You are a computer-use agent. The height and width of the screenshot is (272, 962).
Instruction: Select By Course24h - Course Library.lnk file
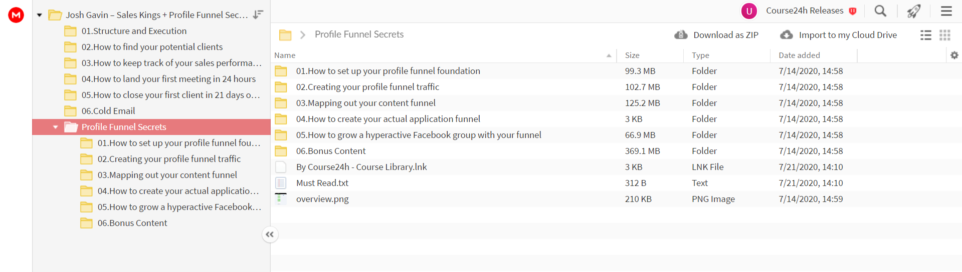[x=361, y=167]
